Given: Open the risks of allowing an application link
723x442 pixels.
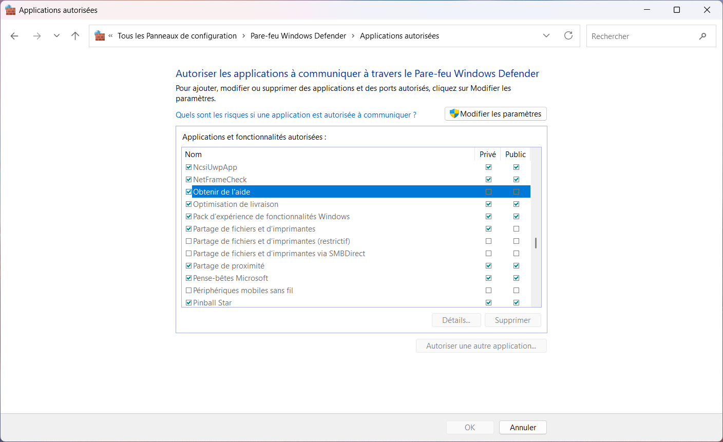Looking at the screenshot, I should [x=296, y=115].
